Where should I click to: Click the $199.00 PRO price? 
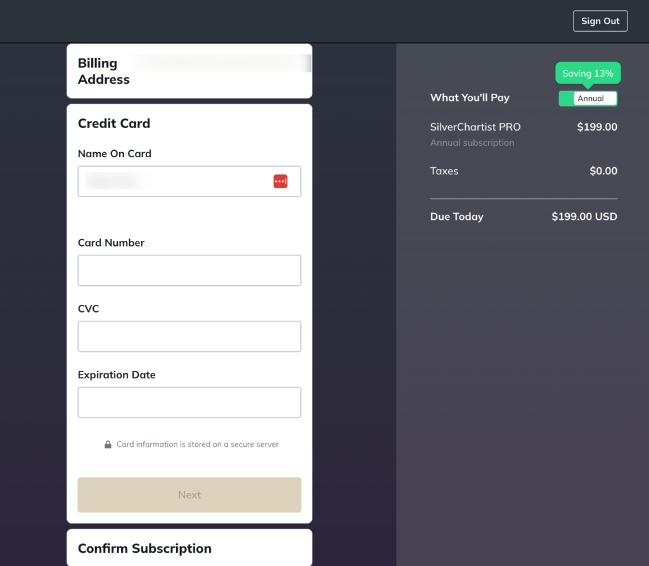click(x=597, y=127)
